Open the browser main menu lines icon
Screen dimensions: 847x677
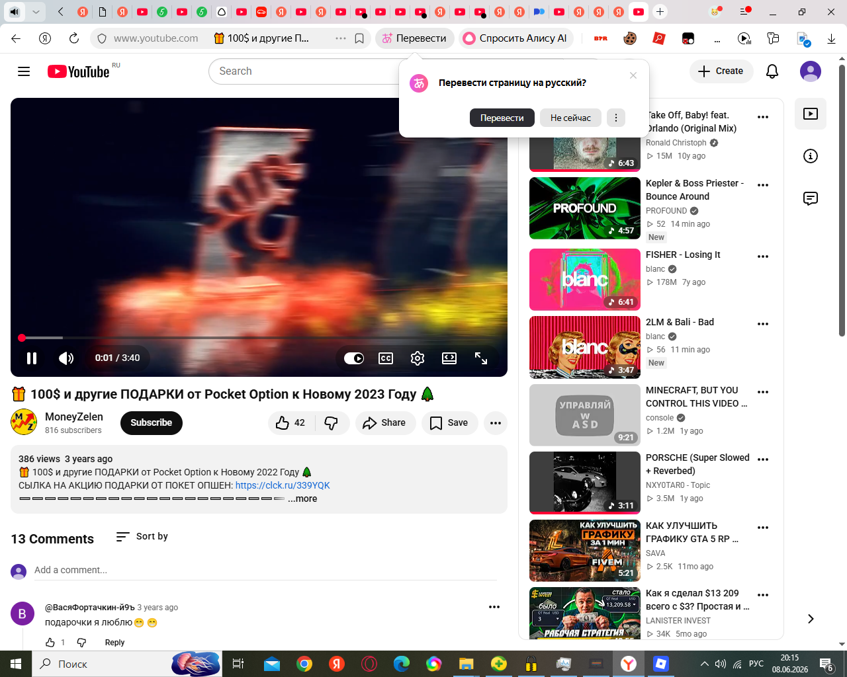[744, 12]
